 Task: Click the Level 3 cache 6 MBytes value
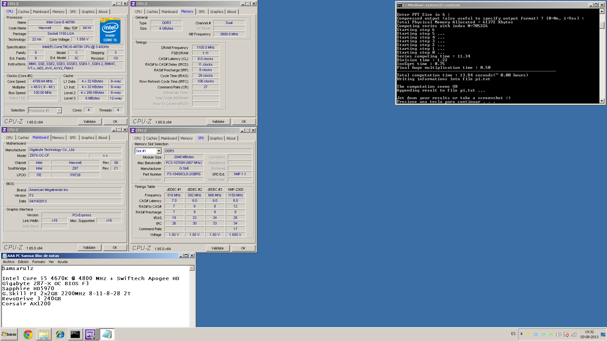tap(93, 98)
